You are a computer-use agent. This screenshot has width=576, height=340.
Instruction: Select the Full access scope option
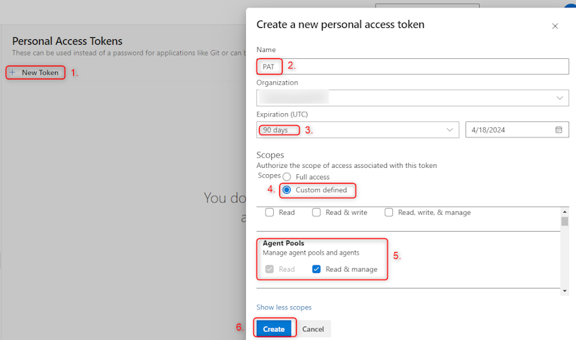click(287, 177)
